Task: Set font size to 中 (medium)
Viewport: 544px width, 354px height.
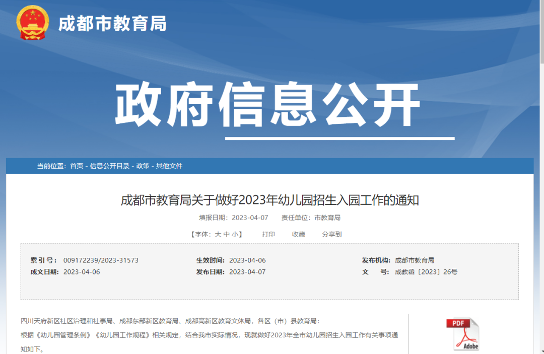Action: pos(227,234)
